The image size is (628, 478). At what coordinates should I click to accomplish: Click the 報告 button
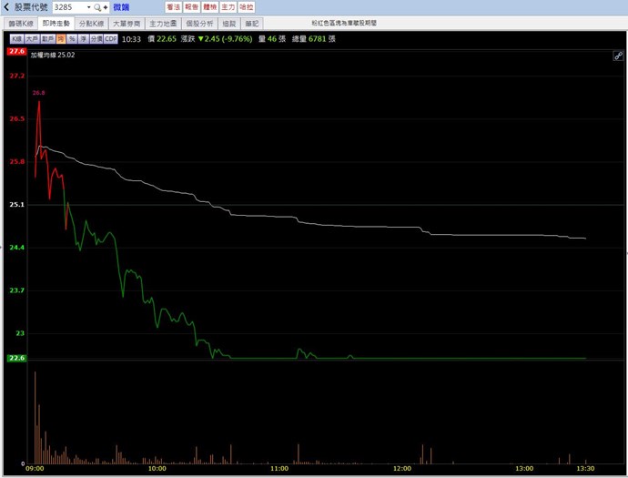[191, 7]
